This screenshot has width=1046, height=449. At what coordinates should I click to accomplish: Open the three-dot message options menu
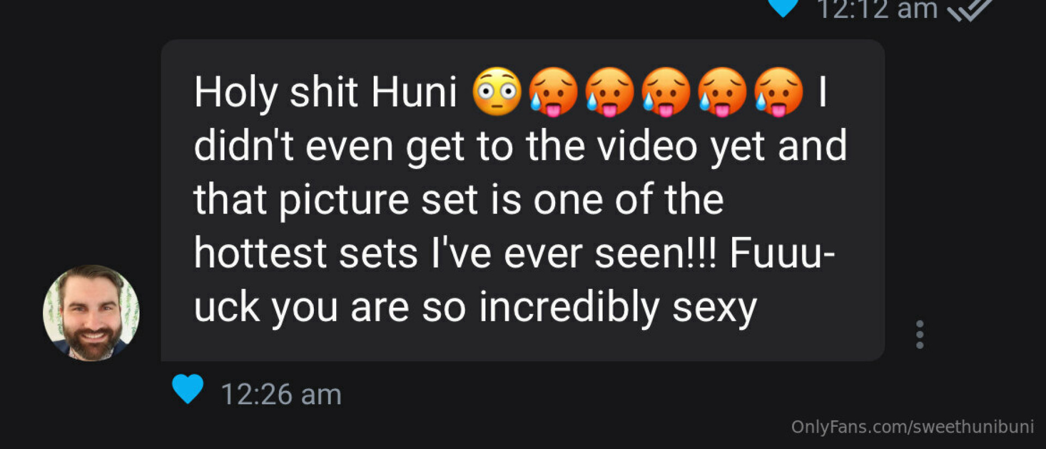[920, 334]
